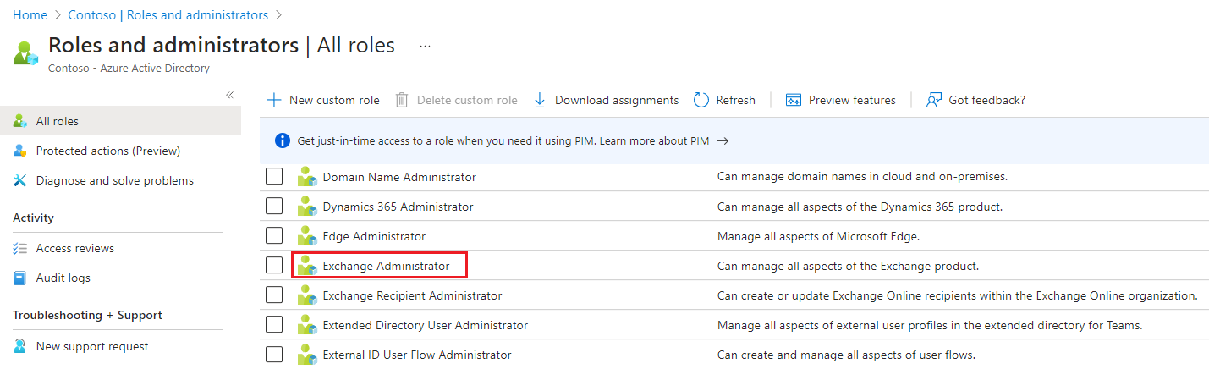Select the External ID User Flow Administrator checkbox
The height and width of the screenshot is (369, 1209).
coord(274,355)
